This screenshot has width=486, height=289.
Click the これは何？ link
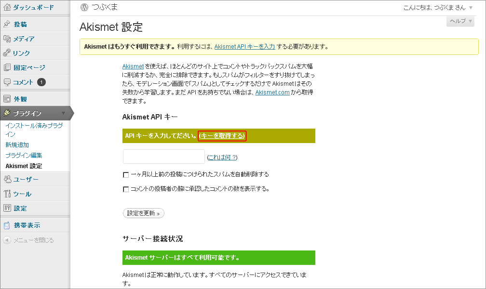[222, 158]
